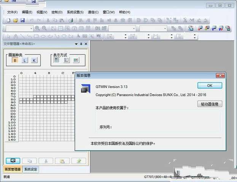237x182 pixels.
Task: Open the 窗口(W) menu
Action: [108, 12]
